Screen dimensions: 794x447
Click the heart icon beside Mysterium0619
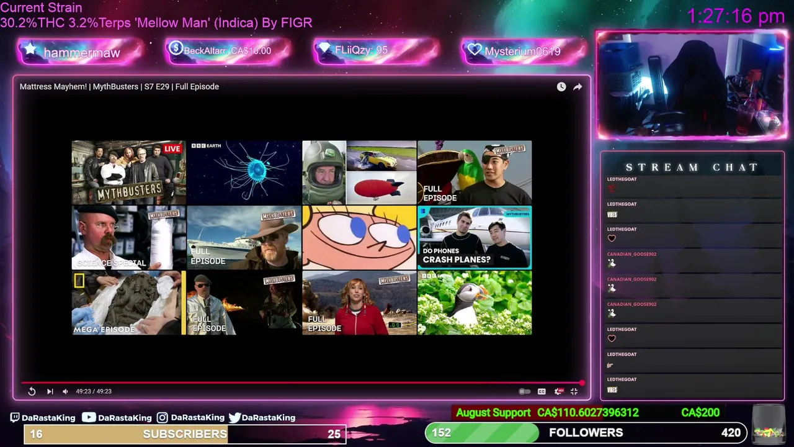[475, 50]
